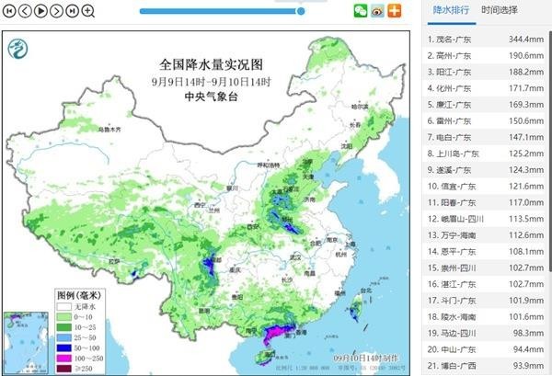Open the 时间选择 tab
This screenshot has width=552, height=376.
point(499,10)
